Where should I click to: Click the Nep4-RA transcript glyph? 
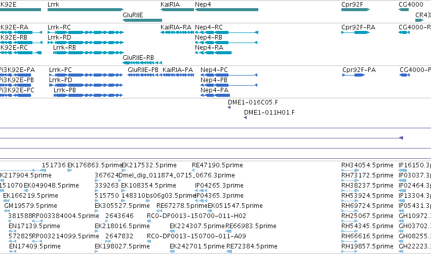point(213,53)
